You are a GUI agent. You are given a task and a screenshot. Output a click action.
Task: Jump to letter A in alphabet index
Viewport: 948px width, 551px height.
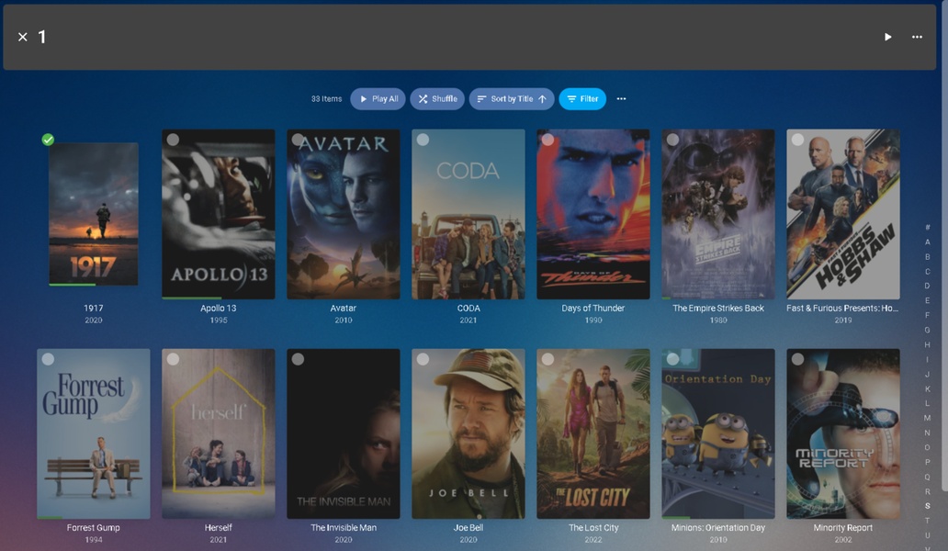click(x=927, y=242)
